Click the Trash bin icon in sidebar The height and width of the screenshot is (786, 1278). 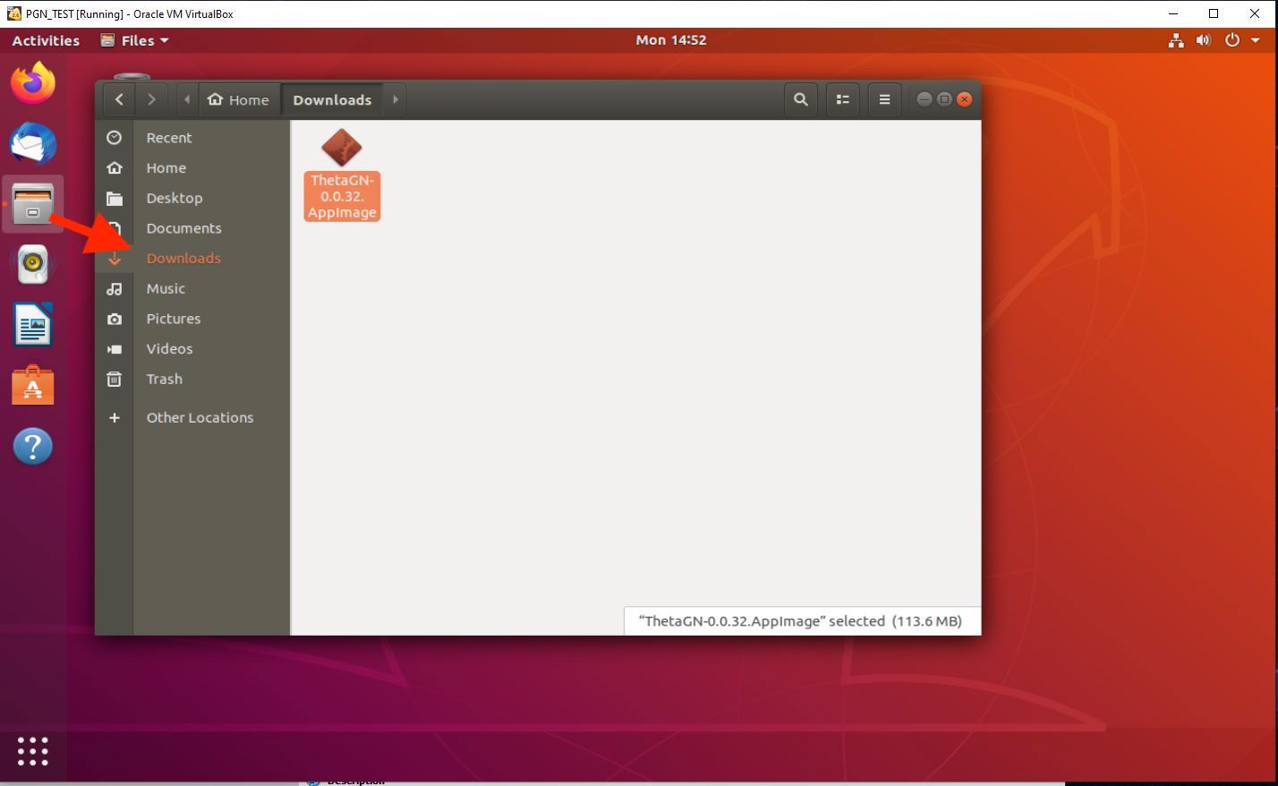(114, 380)
